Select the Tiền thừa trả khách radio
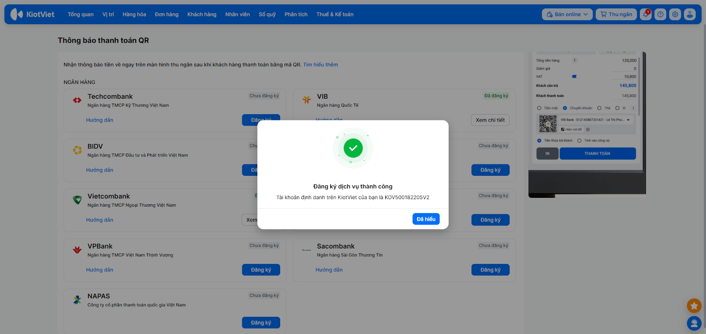Screen dimensions: 706x334 [x=539, y=141]
